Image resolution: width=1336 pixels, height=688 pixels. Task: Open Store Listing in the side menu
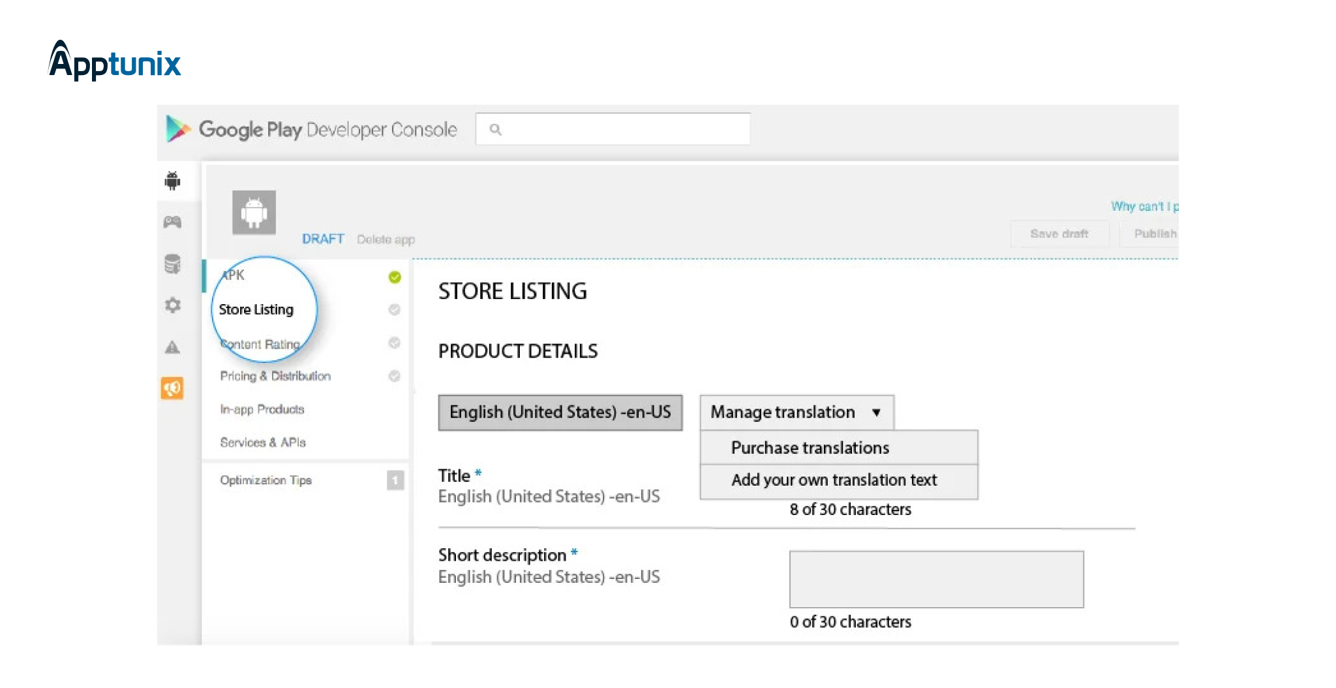tap(256, 309)
